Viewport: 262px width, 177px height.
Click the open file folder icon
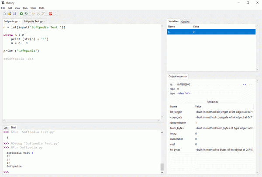[9, 14]
